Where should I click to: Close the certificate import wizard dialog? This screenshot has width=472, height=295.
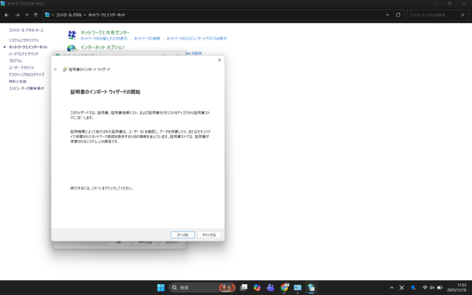[x=219, y=60]
